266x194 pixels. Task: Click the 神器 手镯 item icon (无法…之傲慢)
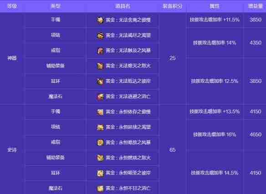pos(100,20)
